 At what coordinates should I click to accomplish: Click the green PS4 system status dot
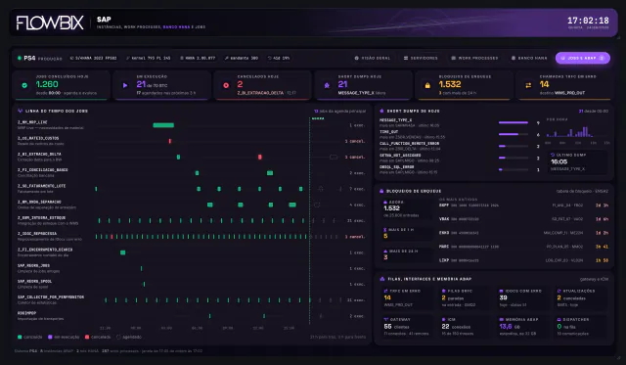coord(20,58)
